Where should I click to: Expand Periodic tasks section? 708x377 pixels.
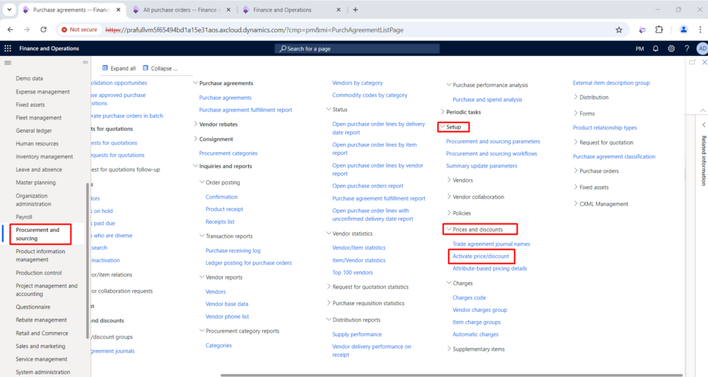coord(442,112)
